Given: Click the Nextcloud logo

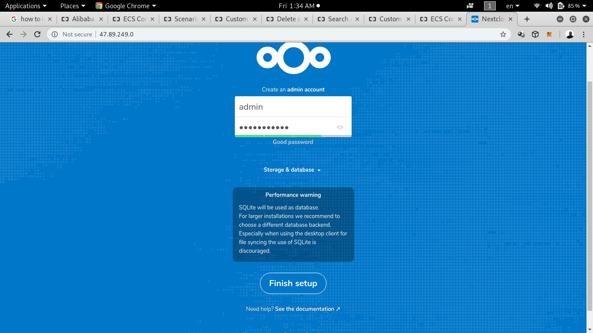Looking at the screenshot, I should (293, 58).
